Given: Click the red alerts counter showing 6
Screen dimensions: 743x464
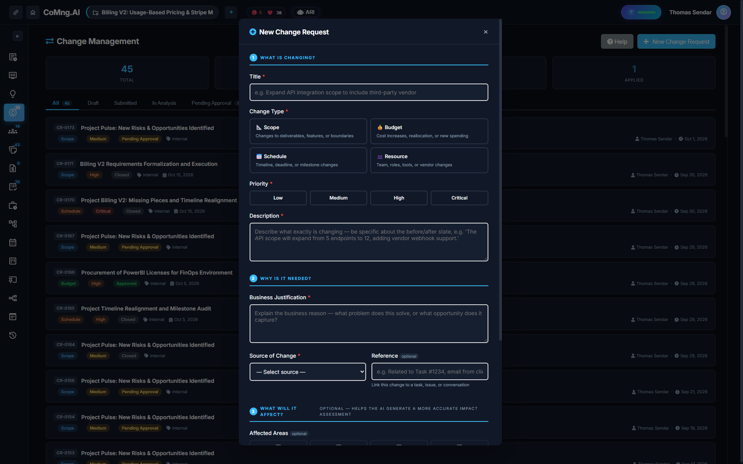Looking at the screenshot, I should click(x=257, y=13).
